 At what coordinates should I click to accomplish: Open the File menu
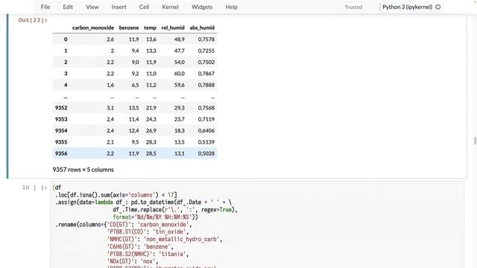point(45,7)
